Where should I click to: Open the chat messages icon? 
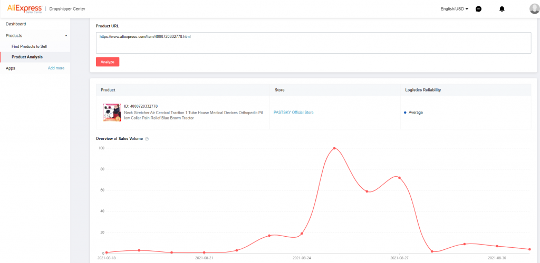[478, 9]
